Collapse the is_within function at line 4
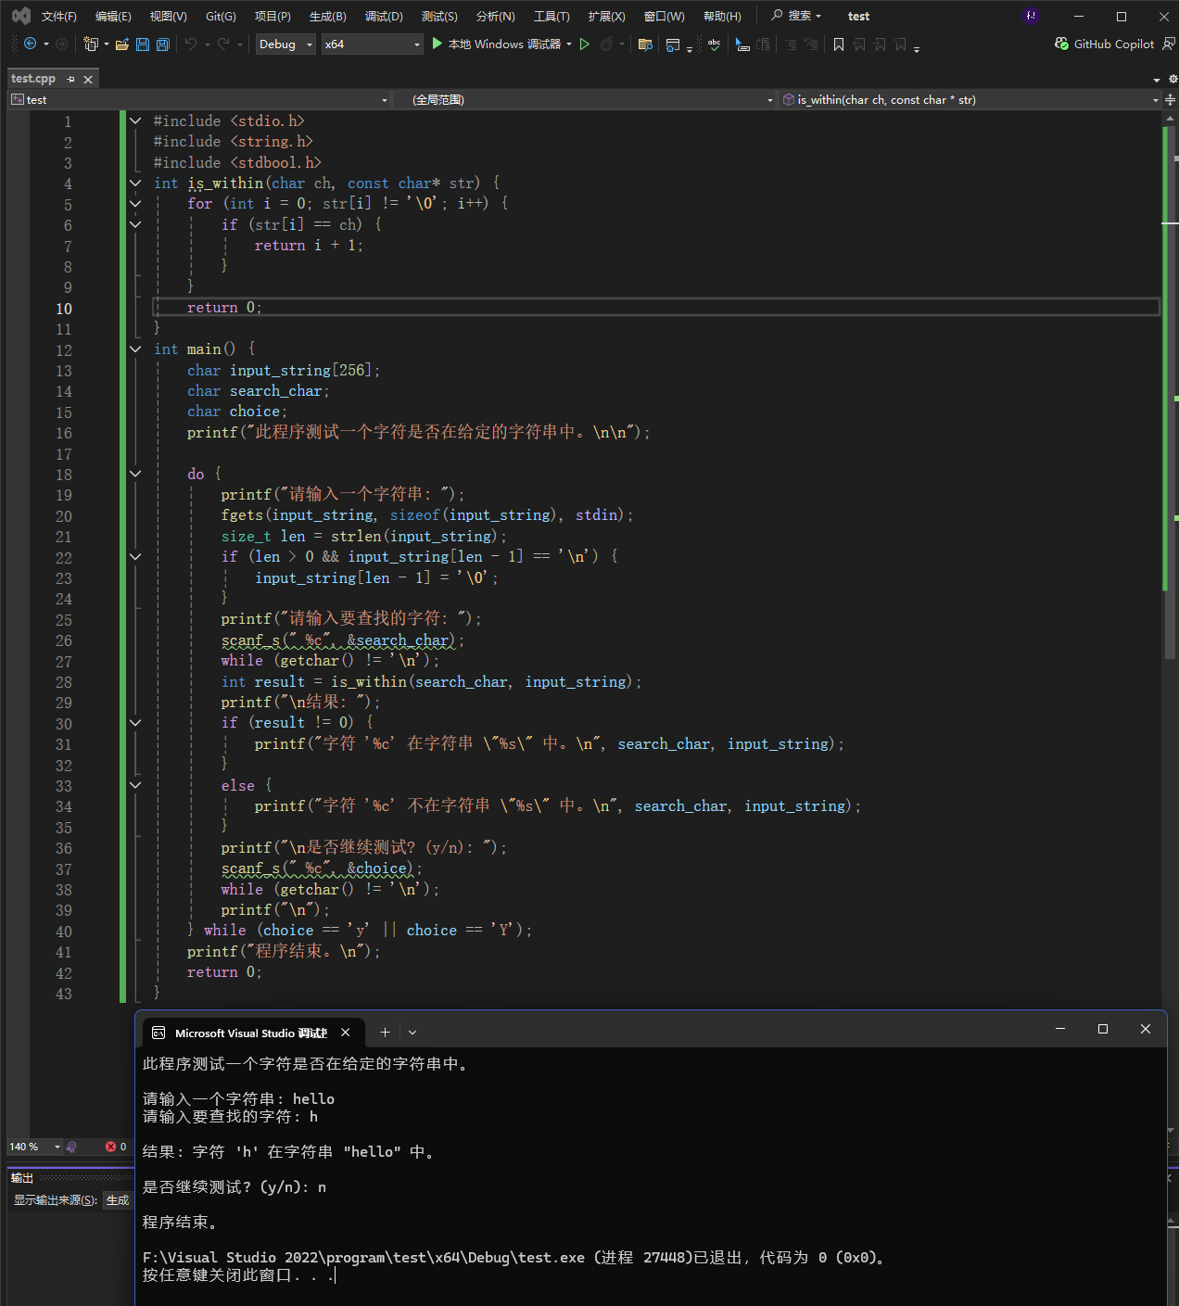 click(135, 183)
